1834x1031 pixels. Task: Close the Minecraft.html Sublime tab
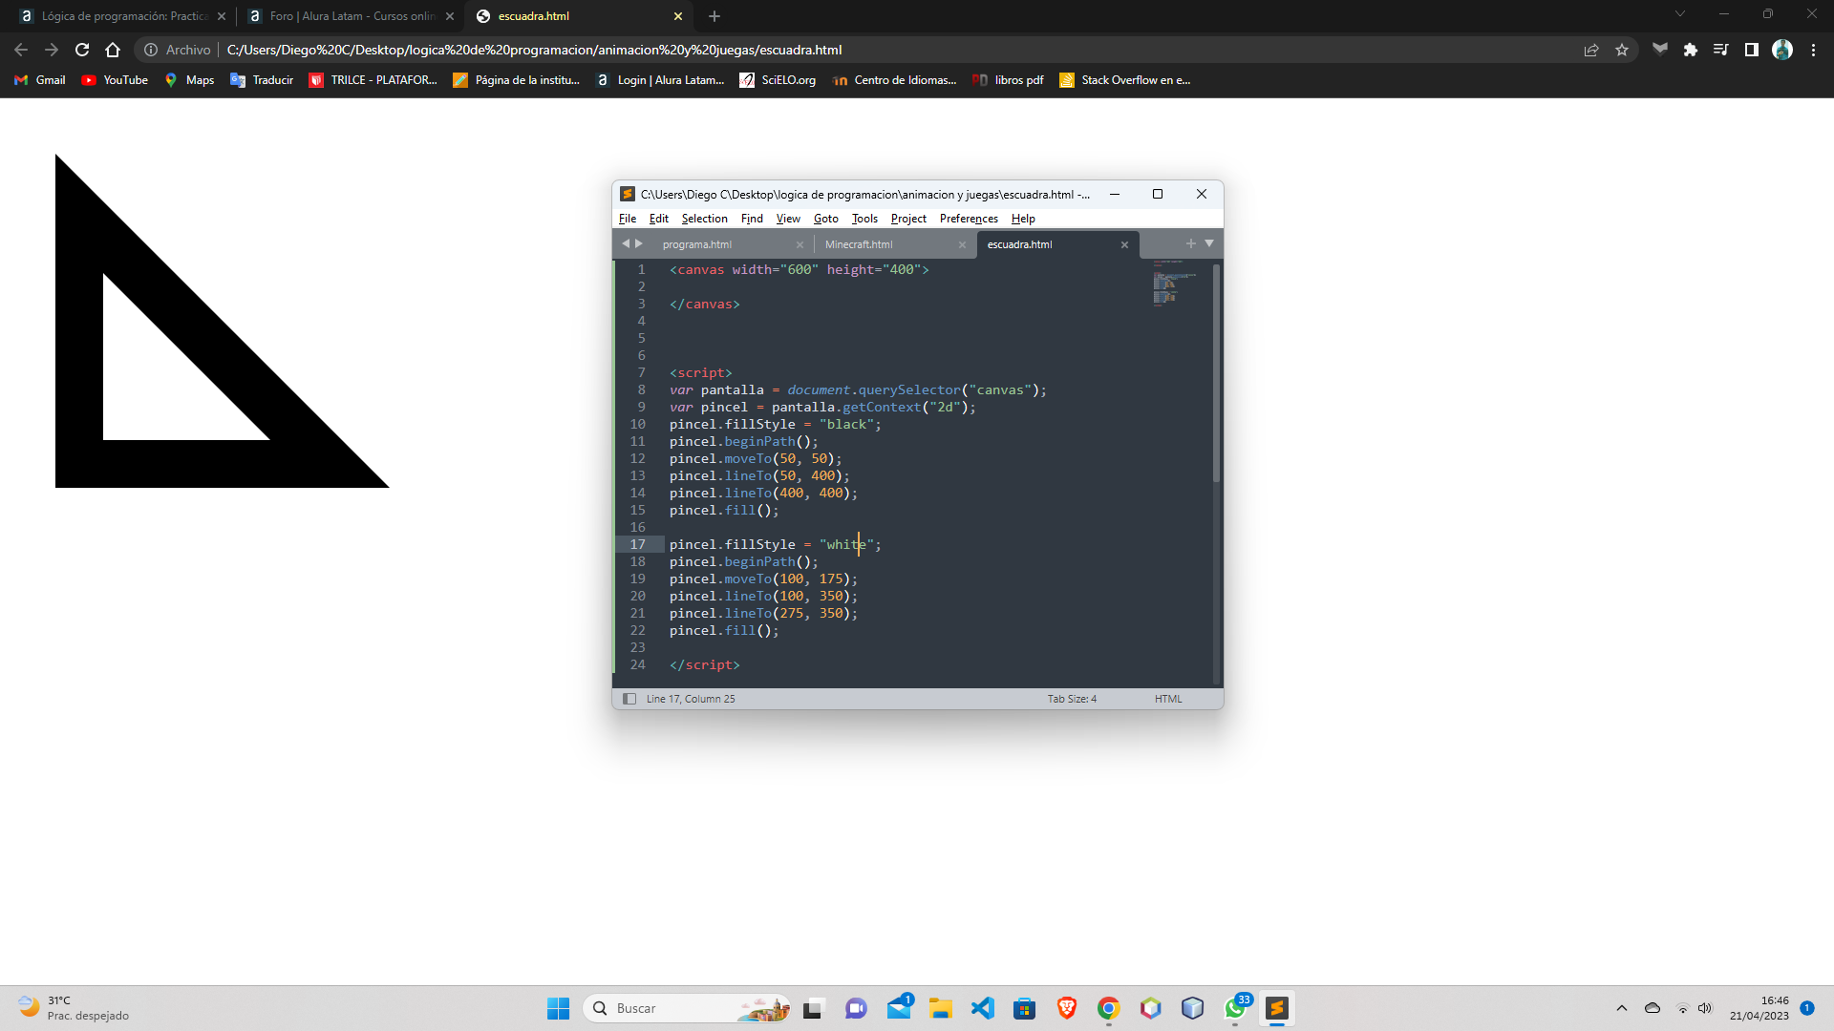coord(962,245)
